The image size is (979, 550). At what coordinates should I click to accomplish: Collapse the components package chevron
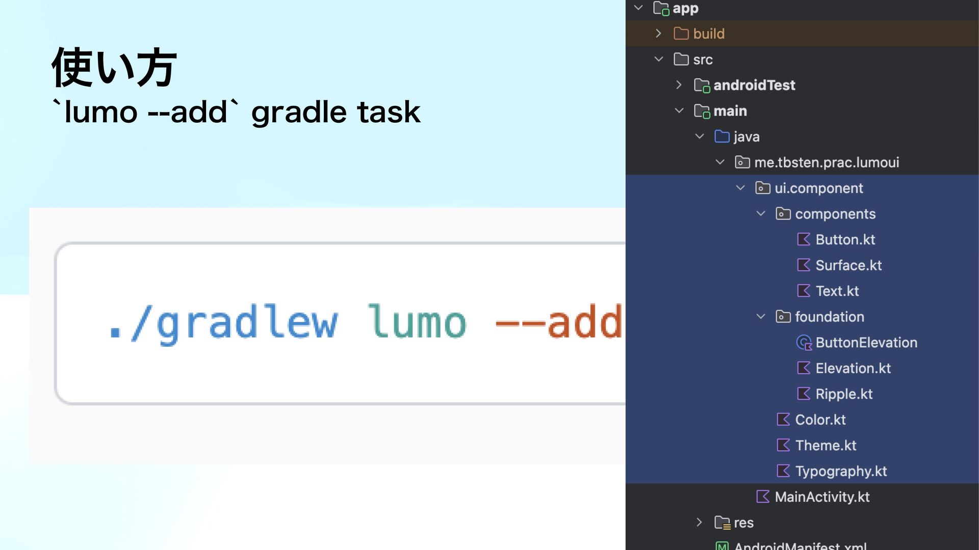[x=761, y=214]
